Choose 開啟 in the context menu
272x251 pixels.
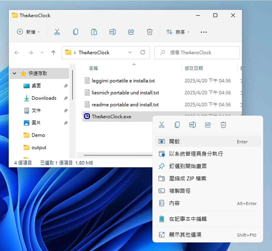coord(208,141)
